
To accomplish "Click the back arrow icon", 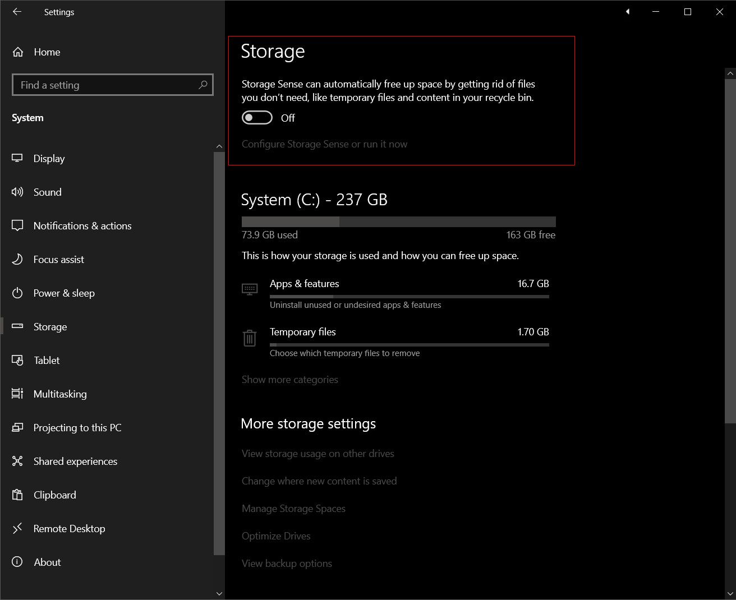I will tap(17, 12).
